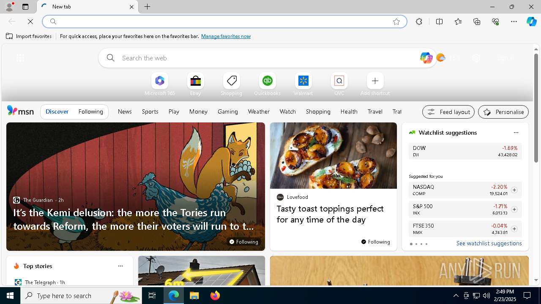Image resolution: width=541 pixels, height=304 pixels.
Task: Click the page vertical scrollbar
Action: 536,108
